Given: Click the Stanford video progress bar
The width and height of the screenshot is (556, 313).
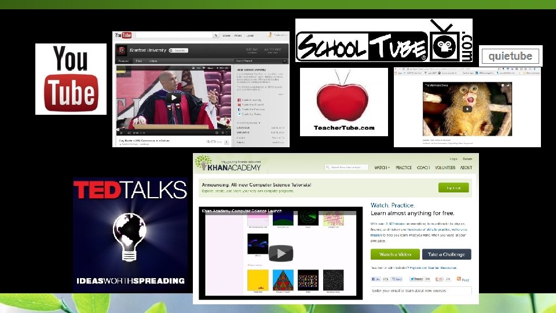Looking at the screenshot, I should tap(174, 129).
